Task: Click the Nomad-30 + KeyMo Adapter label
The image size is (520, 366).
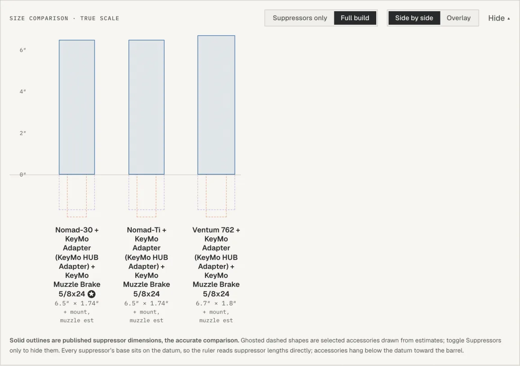Action: coord(77,262)
